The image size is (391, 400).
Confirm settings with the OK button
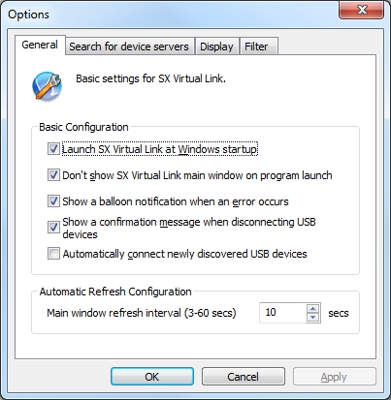tap(152, 377)
